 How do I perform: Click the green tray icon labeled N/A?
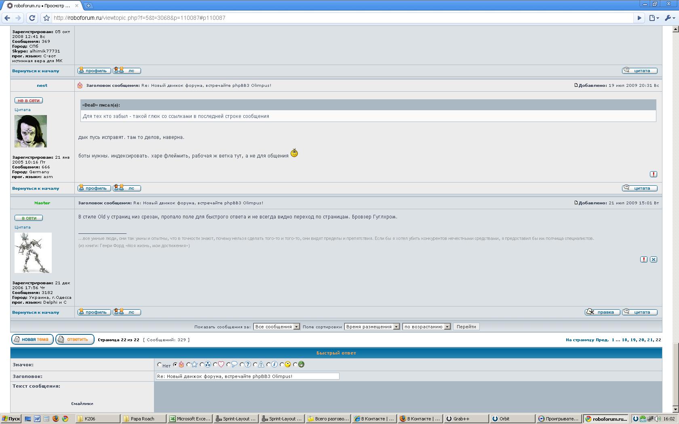(x=643, y=419)
